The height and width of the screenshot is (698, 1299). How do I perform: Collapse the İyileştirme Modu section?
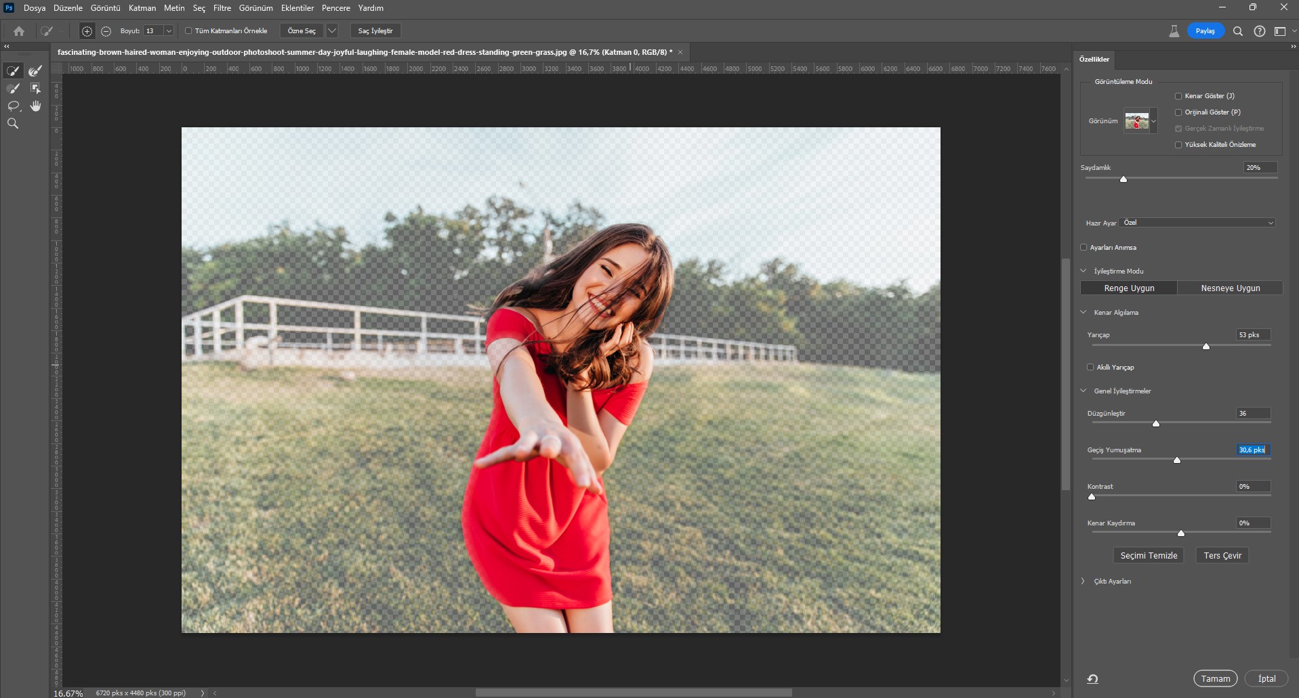point(1084,271)
